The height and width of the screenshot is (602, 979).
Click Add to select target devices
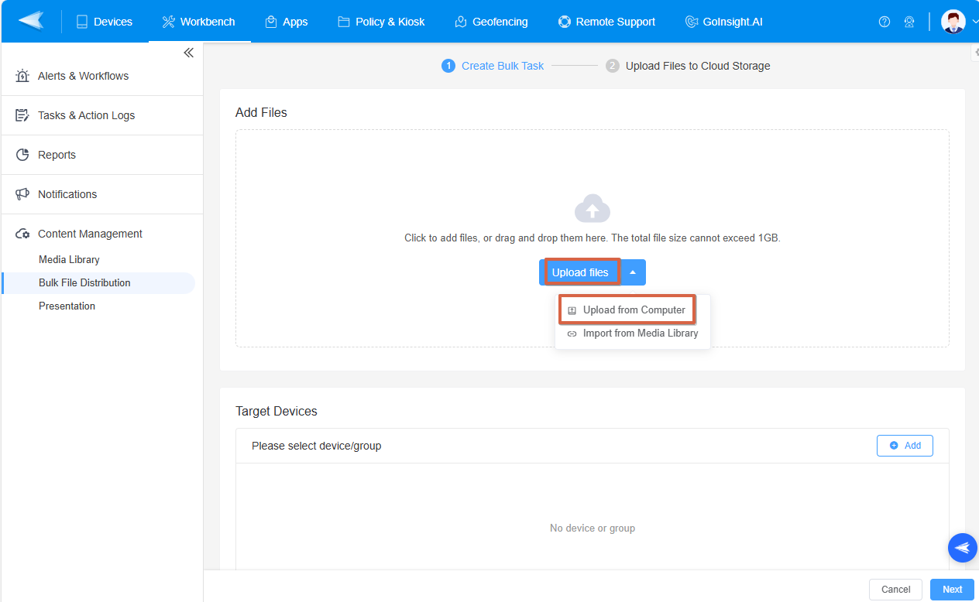tap(905, 445)
